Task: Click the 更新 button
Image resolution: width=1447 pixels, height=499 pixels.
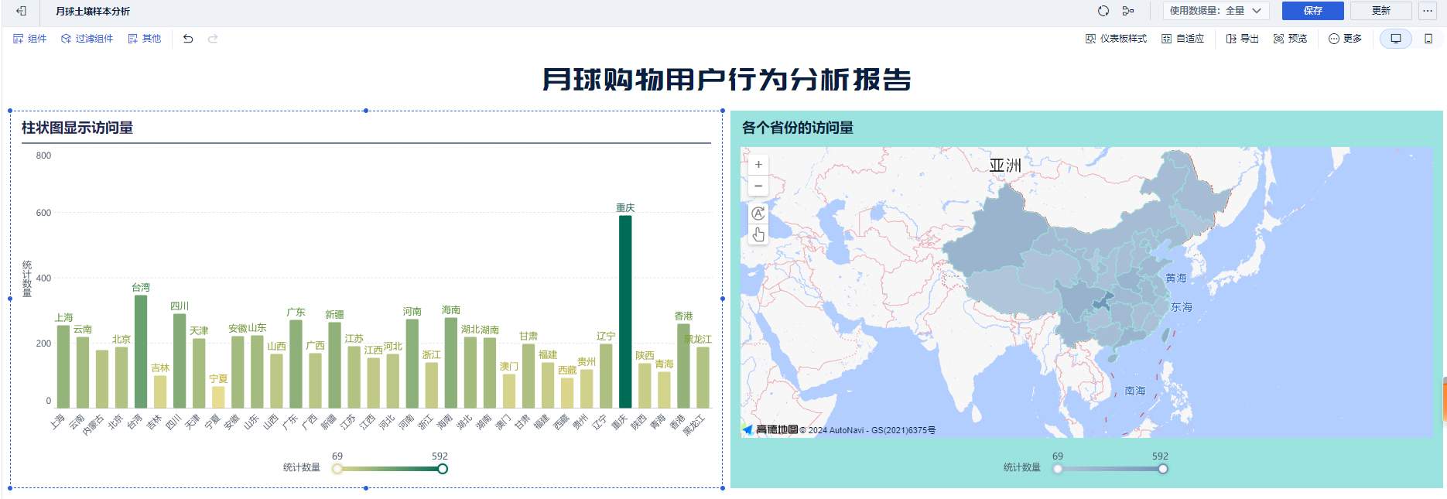Action: click(x=1381, y=11)
